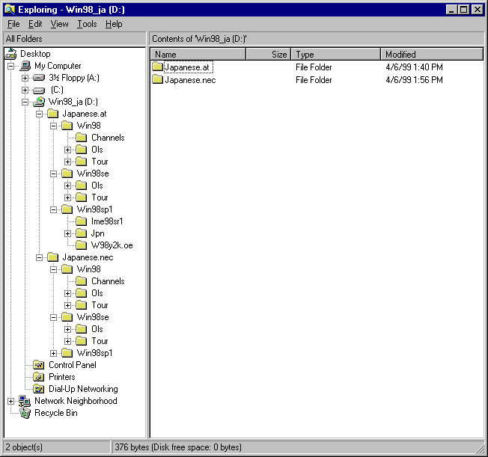Maximize the Exploring window

coord(463,10)
